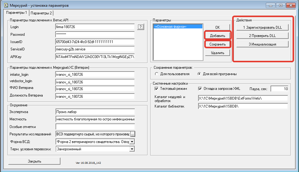Click the Каталог библиотек path field
299x172 pixels.
[x=243, y=106]
